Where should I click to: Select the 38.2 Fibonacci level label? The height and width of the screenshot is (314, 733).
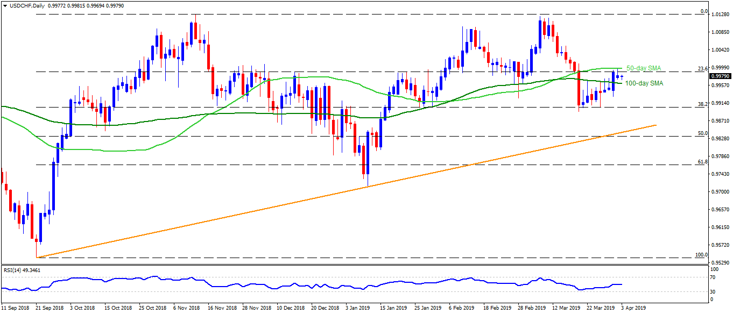[x=701, y=104]
